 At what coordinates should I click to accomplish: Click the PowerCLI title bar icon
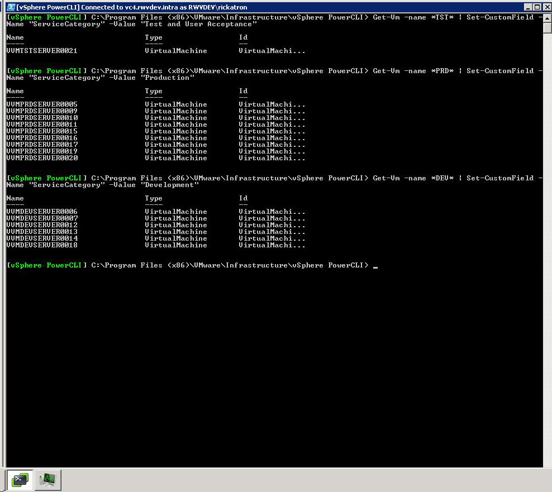click(11, 7)
